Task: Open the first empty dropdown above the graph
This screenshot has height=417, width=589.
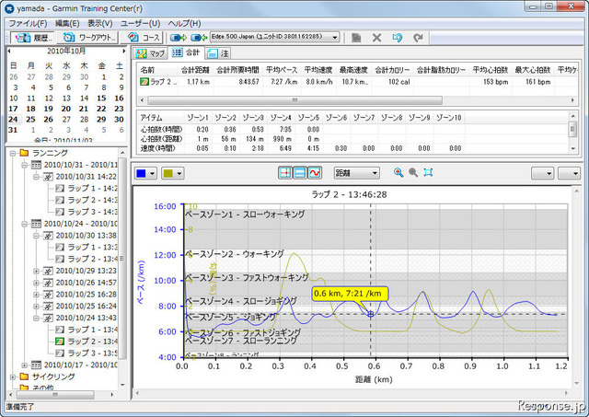Action: tap(542, 173)
